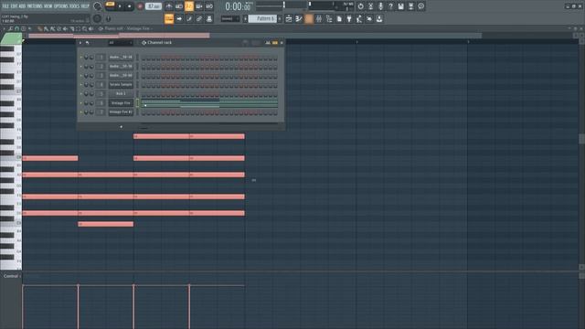The height and width of the screenshot is (329, 585).
Task: Open the Control event lane dropdown
Action: 12,276
